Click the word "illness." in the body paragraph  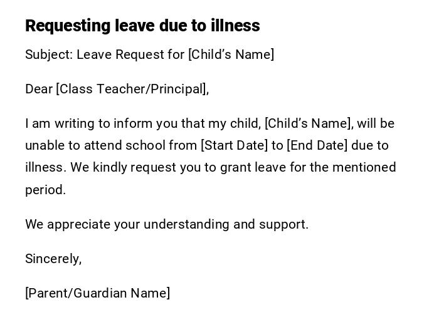click(46, 167)
